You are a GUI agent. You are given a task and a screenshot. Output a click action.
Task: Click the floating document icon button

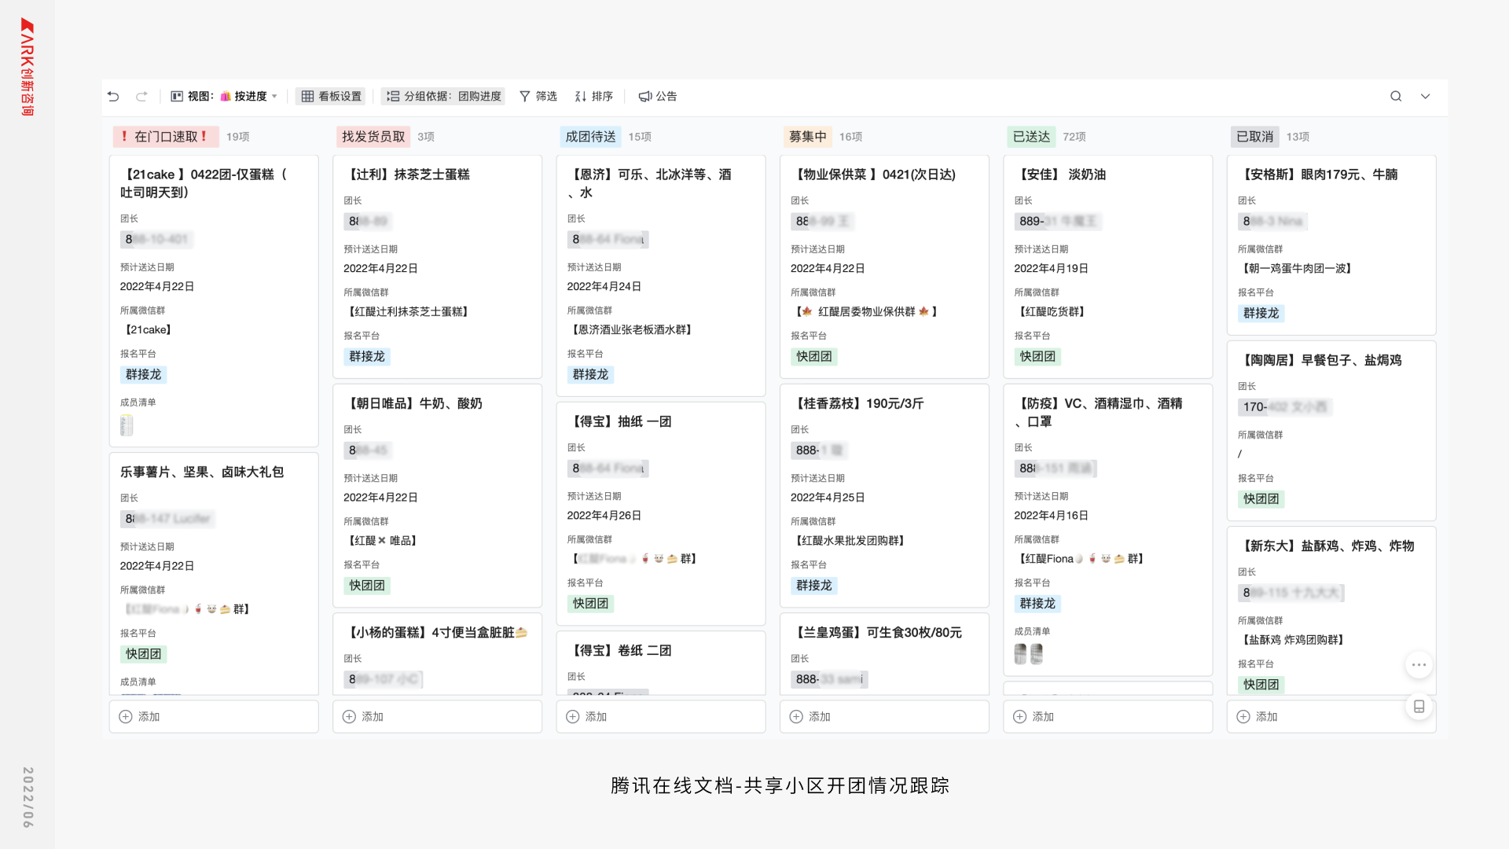1419,706
